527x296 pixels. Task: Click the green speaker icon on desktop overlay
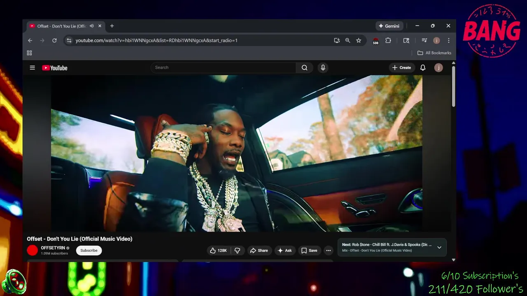(x=14, y=282)
